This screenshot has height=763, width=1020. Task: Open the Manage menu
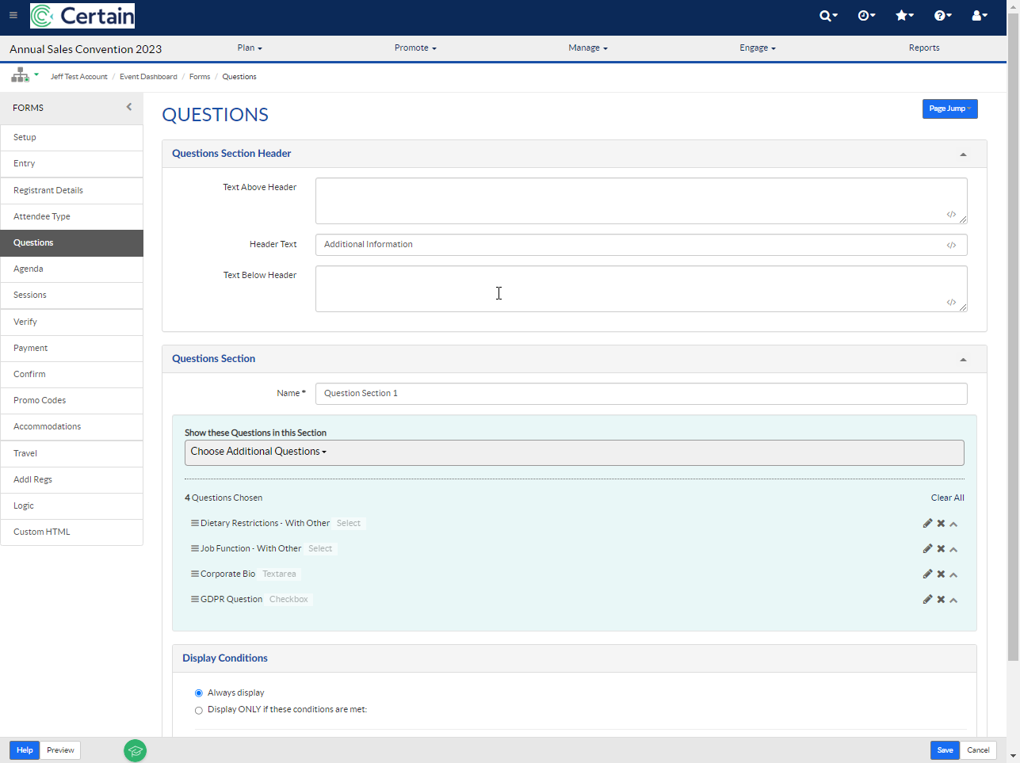pos(588,48)
